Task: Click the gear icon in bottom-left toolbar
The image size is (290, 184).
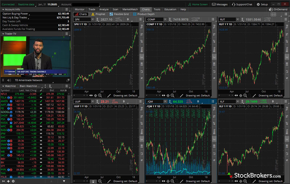Action: 13,181
